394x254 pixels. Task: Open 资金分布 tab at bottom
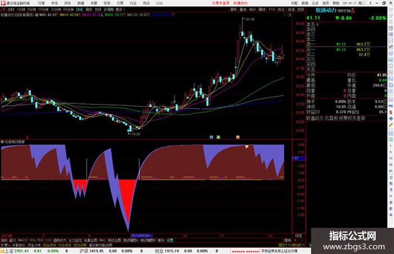(x=34, y=245)
